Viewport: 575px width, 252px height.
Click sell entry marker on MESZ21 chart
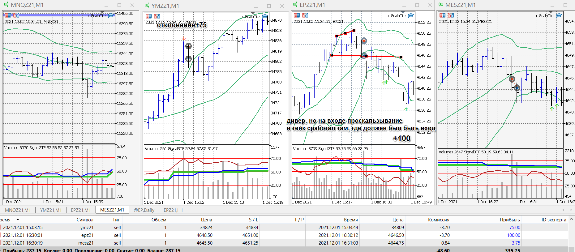pyautogui.click(x=512, y=79)
